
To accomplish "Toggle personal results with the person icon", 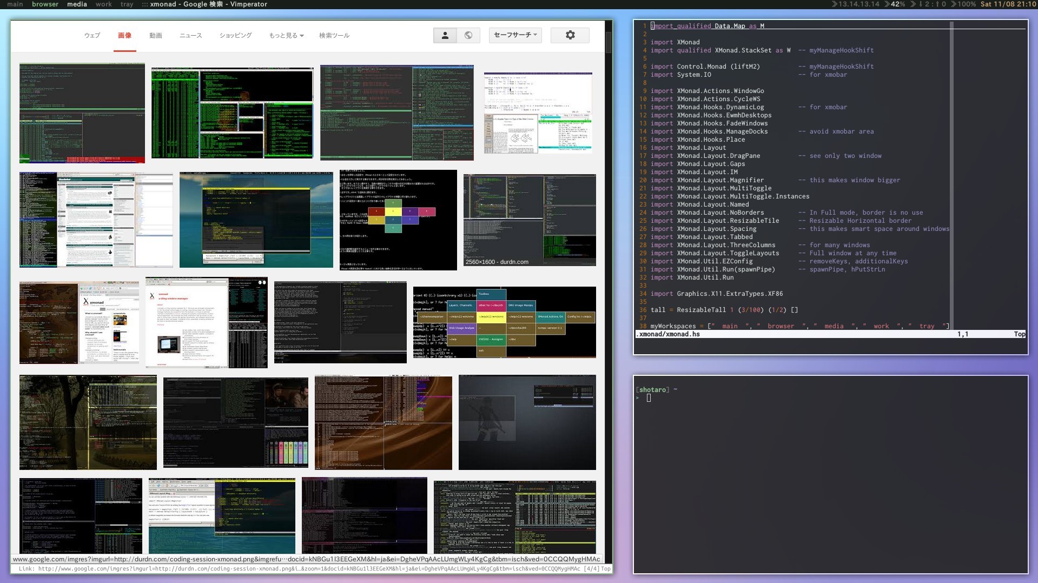I will 445,35.
